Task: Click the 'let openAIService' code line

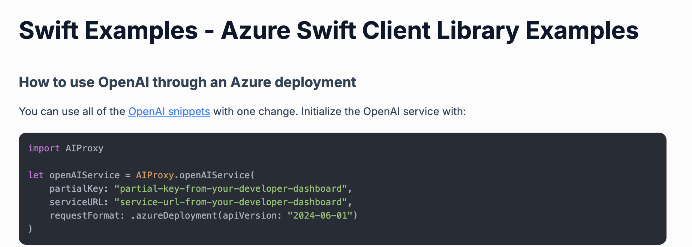Action: pos(142,175)
